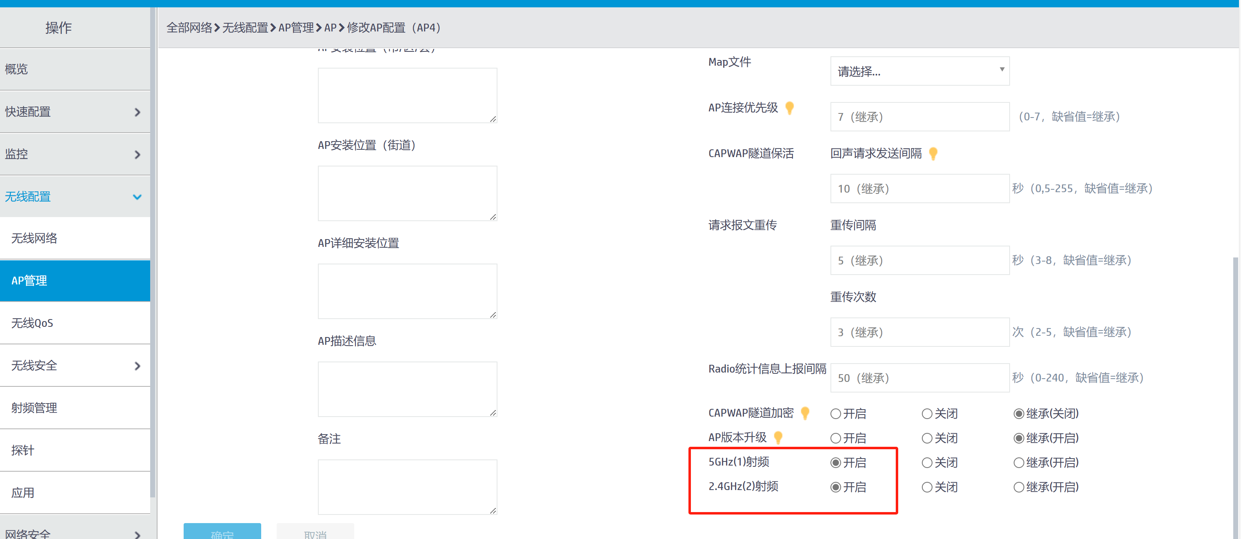This screenshot has height=539, width=1241.
Task: Click the 确定 confirm button
Action: [x=222, y=532]
